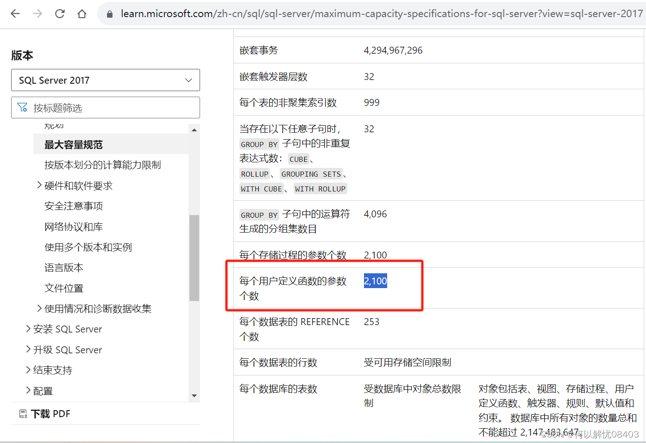Reload the current page
Screen dimensions: 646x443
click(x=59, y=13)
